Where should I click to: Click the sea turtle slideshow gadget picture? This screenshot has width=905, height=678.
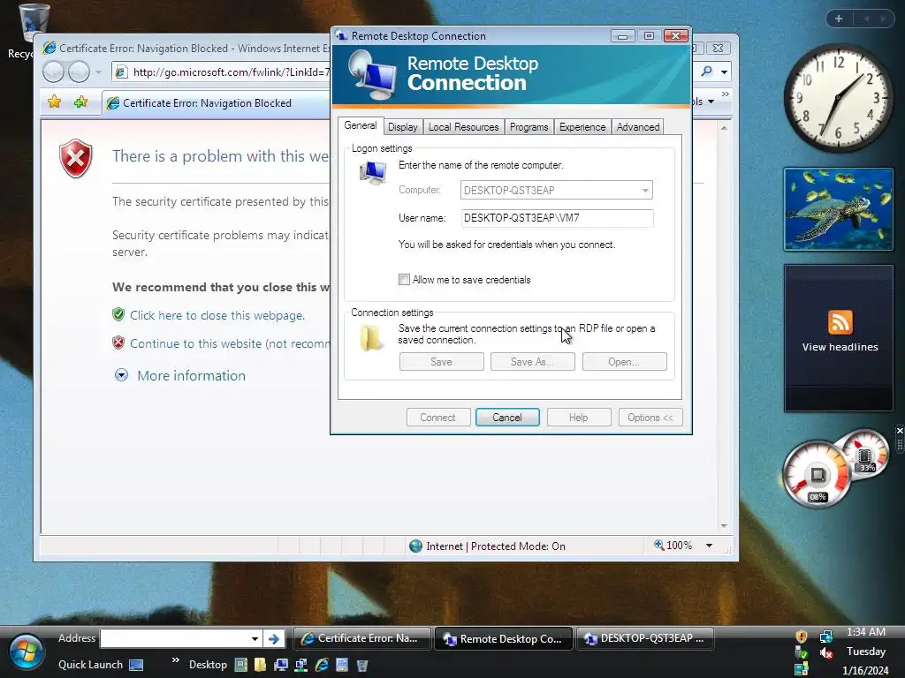838,210
